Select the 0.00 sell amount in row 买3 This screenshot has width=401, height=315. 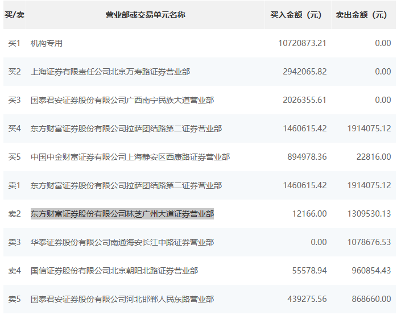pyautogui.click(x=383, y=100)
